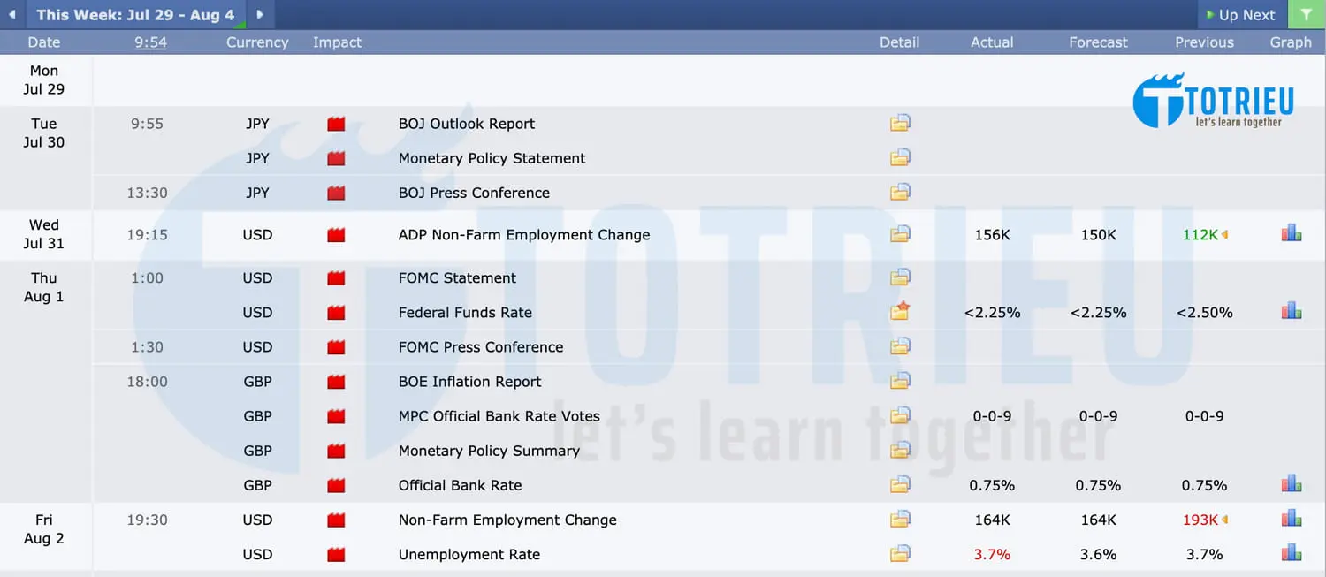
Task: Click the Up Next button
Action: point(1241,14)
